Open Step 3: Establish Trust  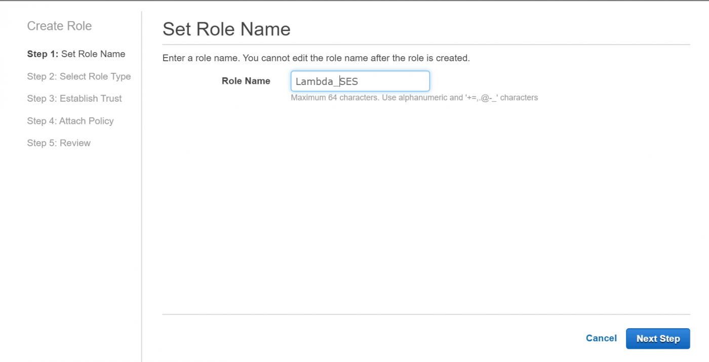[x=74, y=99]
